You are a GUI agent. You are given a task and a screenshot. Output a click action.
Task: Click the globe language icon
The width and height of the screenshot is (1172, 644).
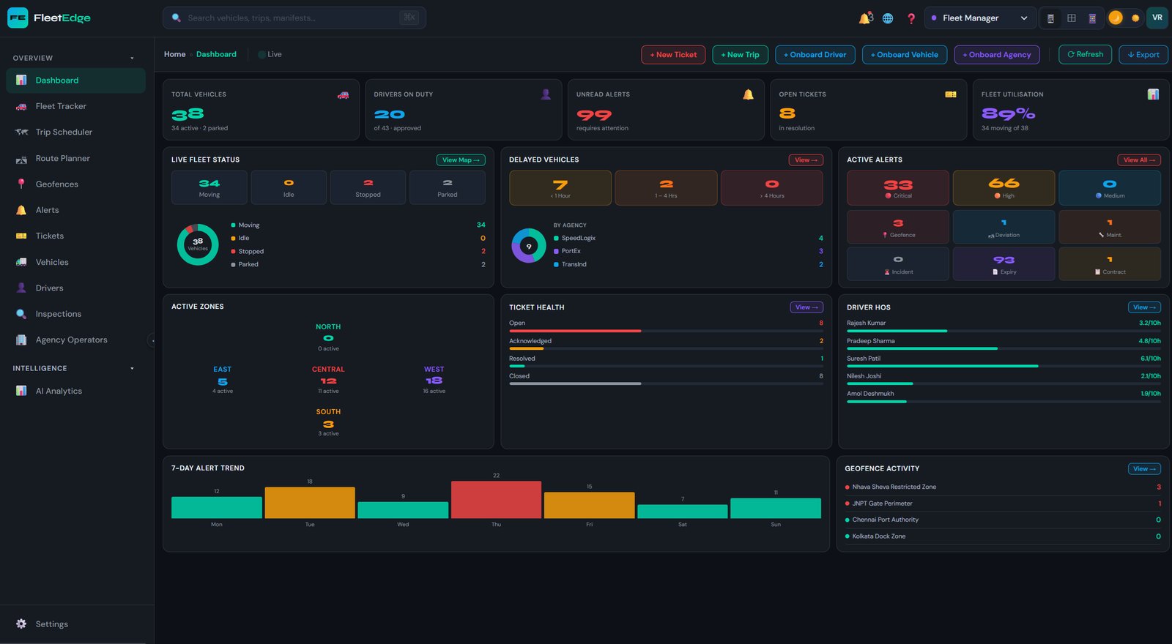888,18
